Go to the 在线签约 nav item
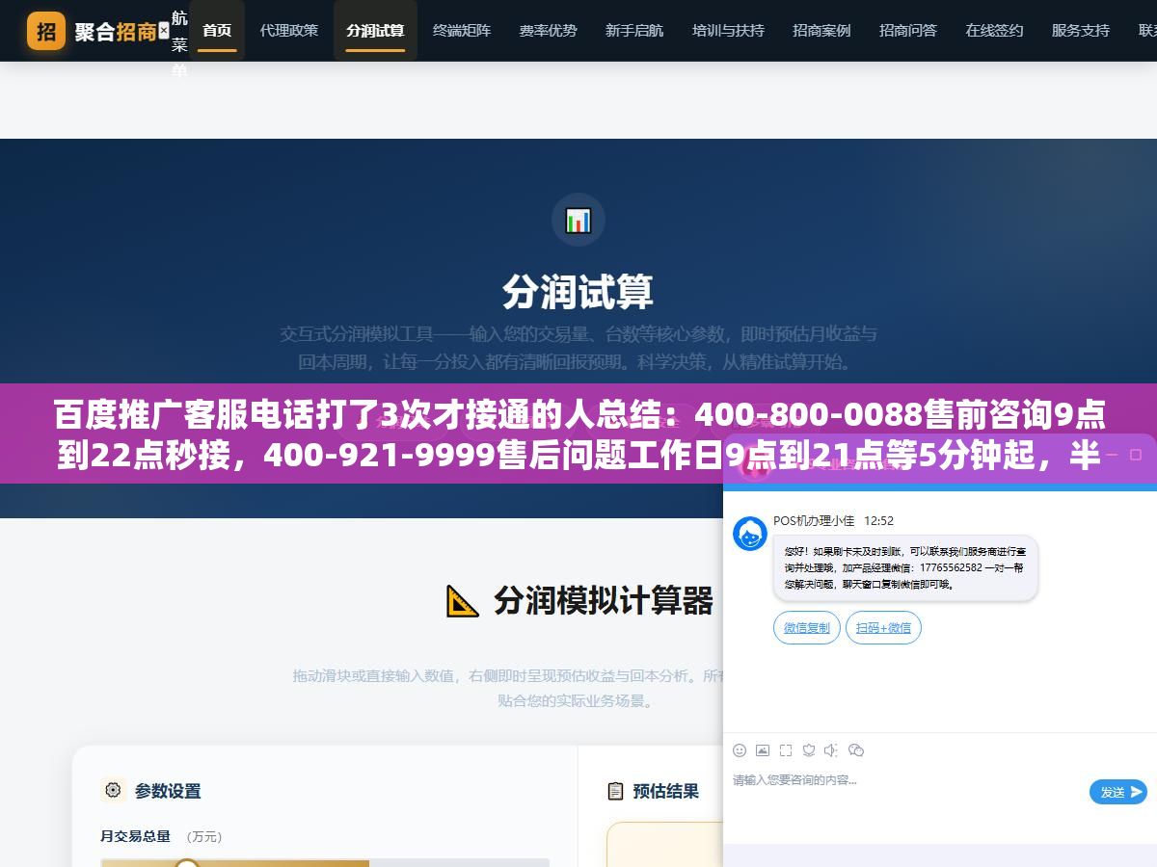The image size is (1157, 867). click(x=995, y=30)
